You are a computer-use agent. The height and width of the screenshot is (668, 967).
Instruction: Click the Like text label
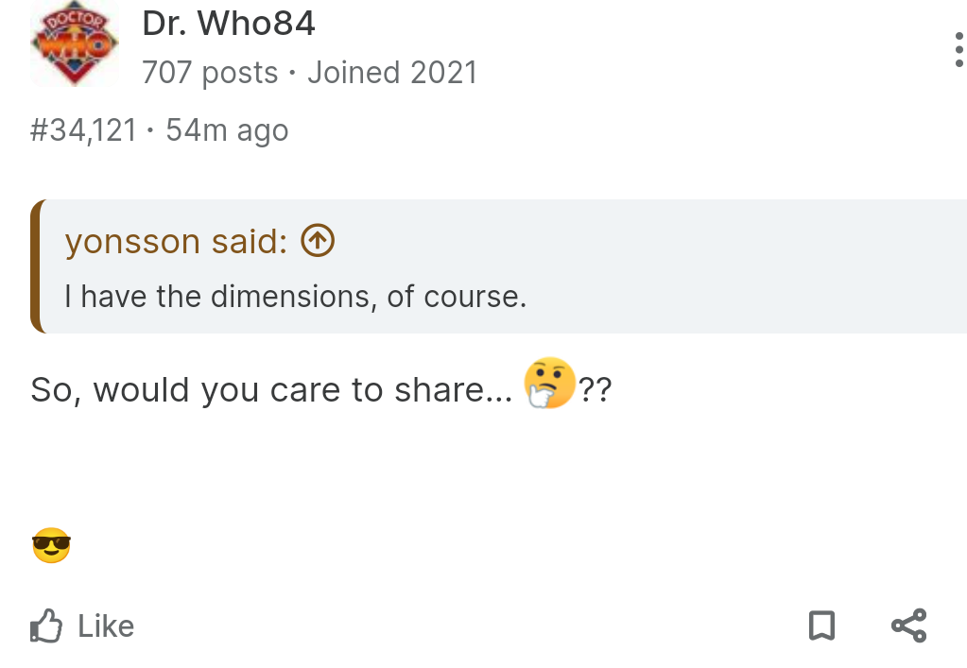click(106, 626)
